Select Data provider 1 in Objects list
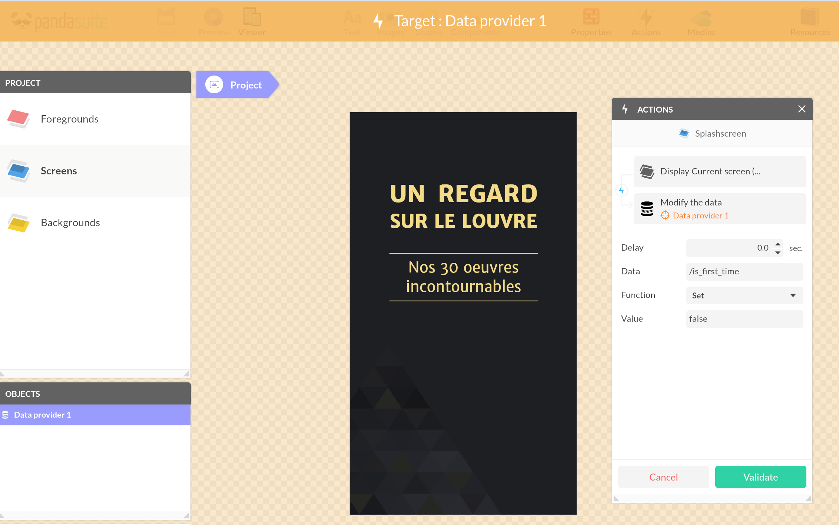 point(95,415)
